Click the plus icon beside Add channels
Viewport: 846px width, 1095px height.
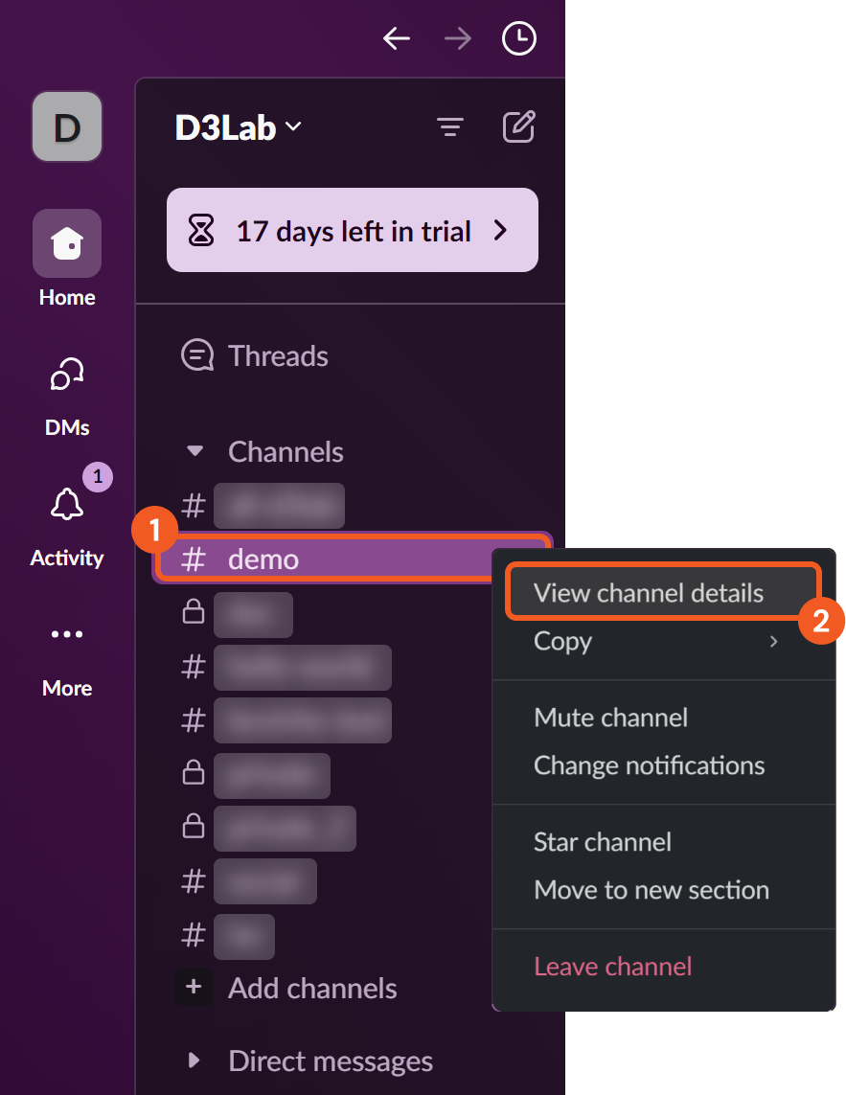[194, 987]
